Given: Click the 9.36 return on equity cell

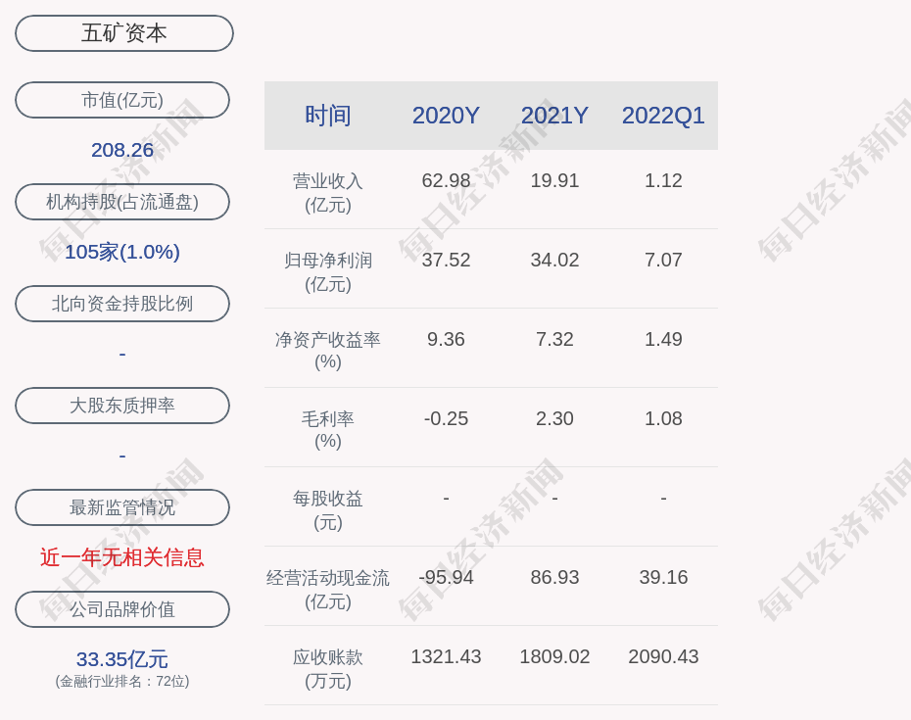Looking at the screenshot, I should point(447,339).
